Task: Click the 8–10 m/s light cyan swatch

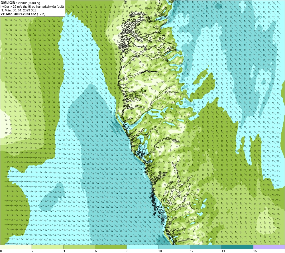Action: pyautogui.click(x=142, y=247)
